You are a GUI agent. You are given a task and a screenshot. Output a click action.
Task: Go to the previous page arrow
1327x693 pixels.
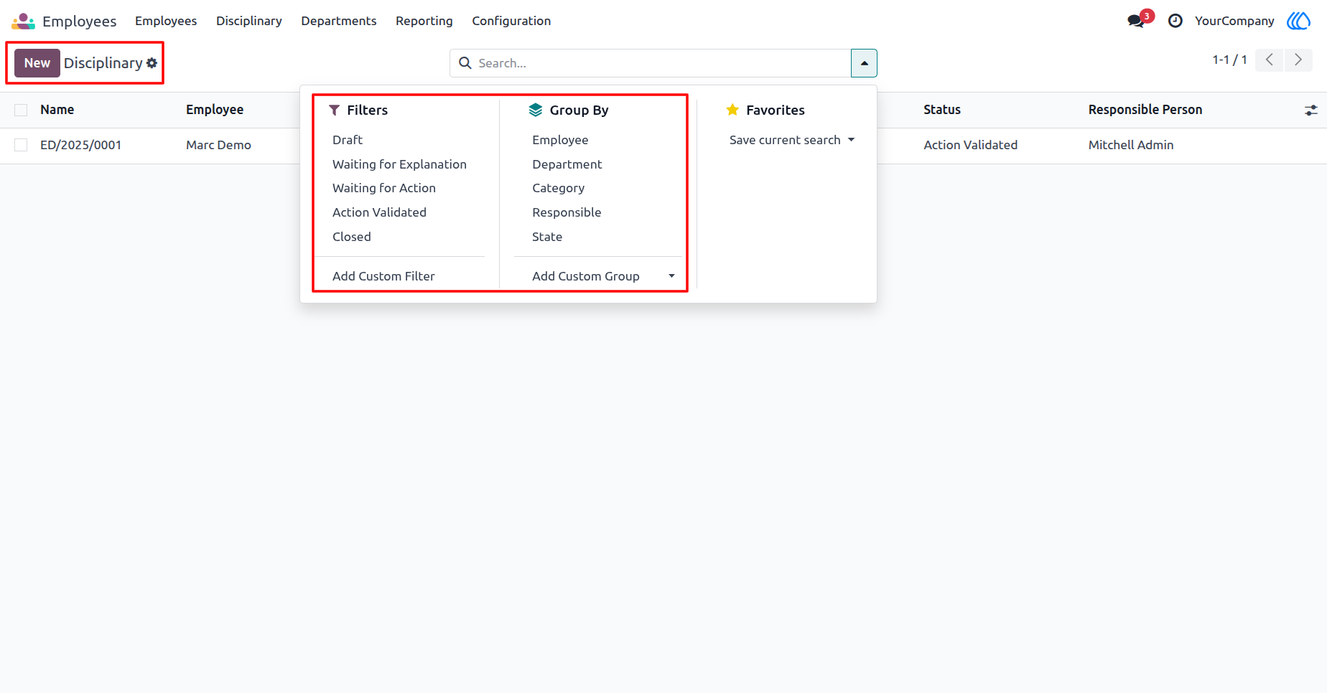point(1270,60)
